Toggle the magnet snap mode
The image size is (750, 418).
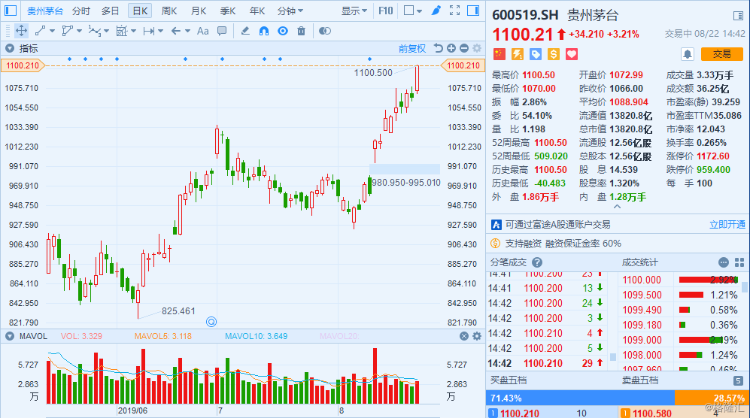263,31
